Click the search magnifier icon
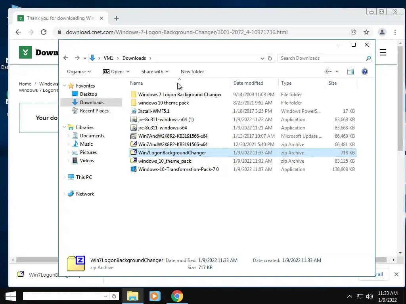This screenshot has width=406, height=304. click(x=368, y=58)
